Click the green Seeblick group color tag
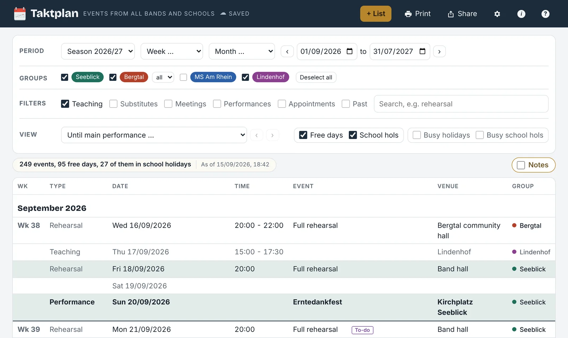 pos(88,77)
